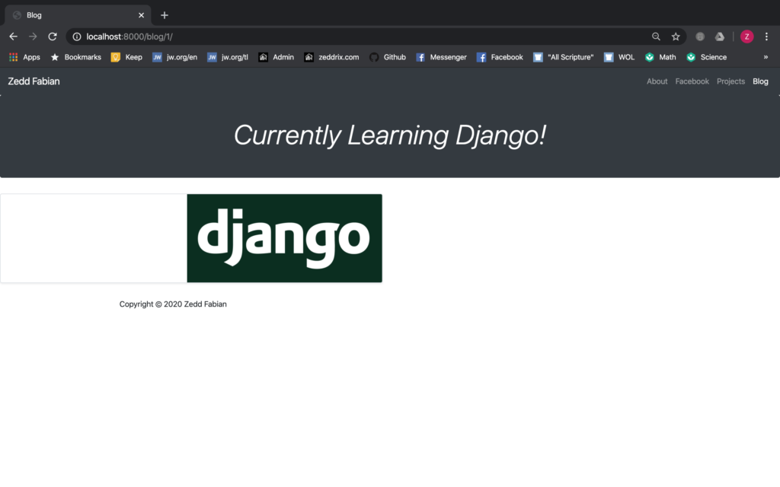
Task: Click the Zedd Fabian site brand
Action: coord(34,81)
